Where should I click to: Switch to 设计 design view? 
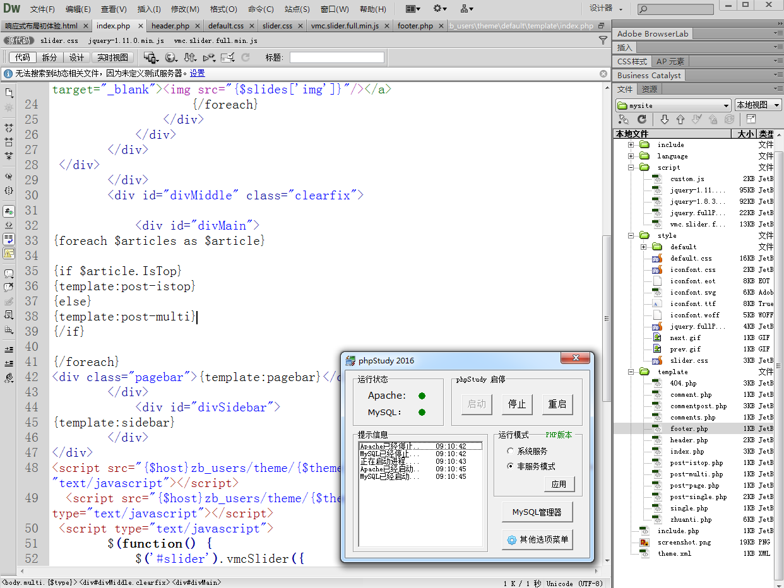pyautogui.click(x=76, y=57)
